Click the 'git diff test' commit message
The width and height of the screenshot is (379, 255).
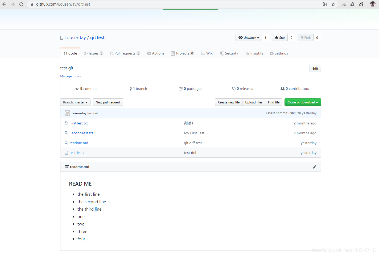pos(193,143)
